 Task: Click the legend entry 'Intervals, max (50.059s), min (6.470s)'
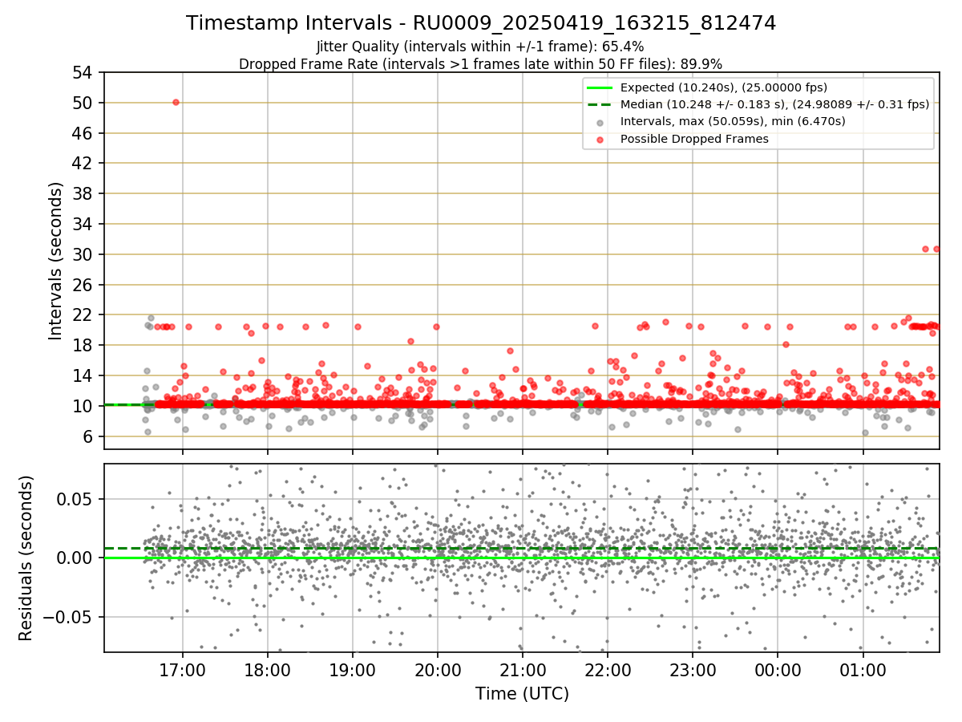click(733, 122)
